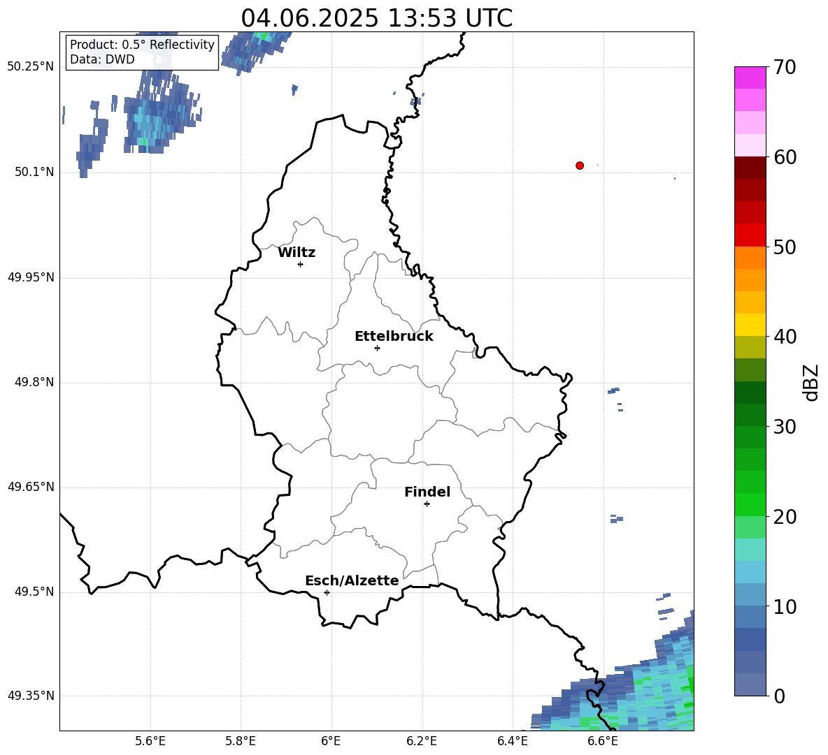Click the colorbar tick value 20
The width and height of the screenshot is (828, 755).
pos(785,516)
